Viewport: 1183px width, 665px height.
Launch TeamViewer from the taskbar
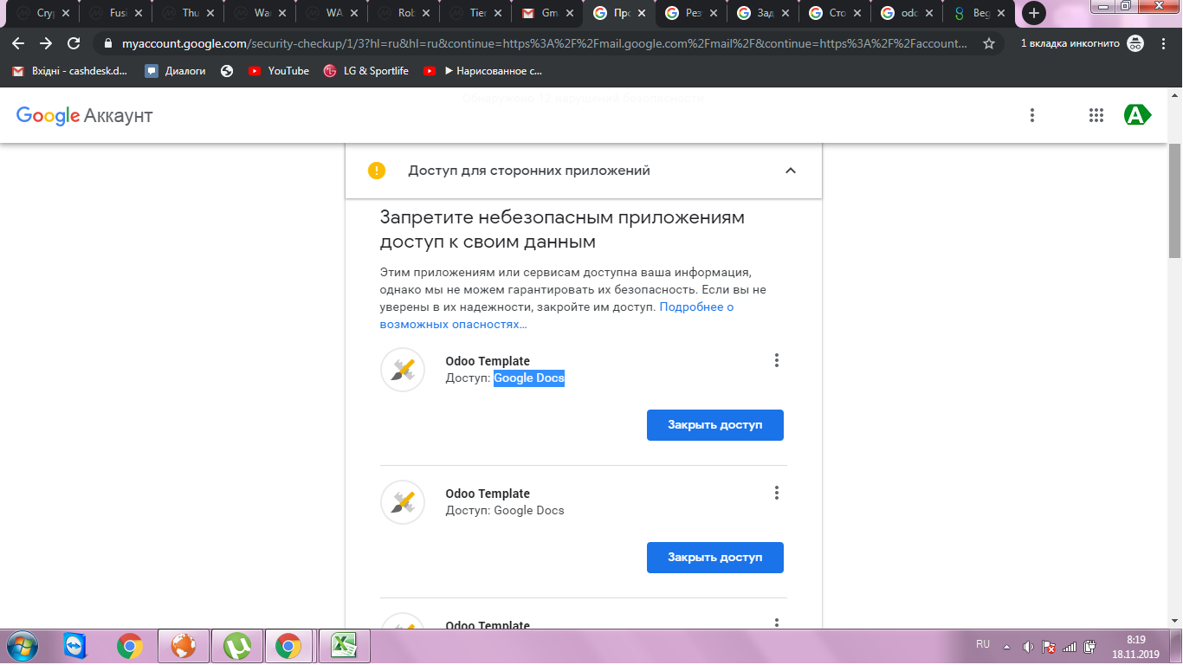pyautogui.click(x=75, y=646)
